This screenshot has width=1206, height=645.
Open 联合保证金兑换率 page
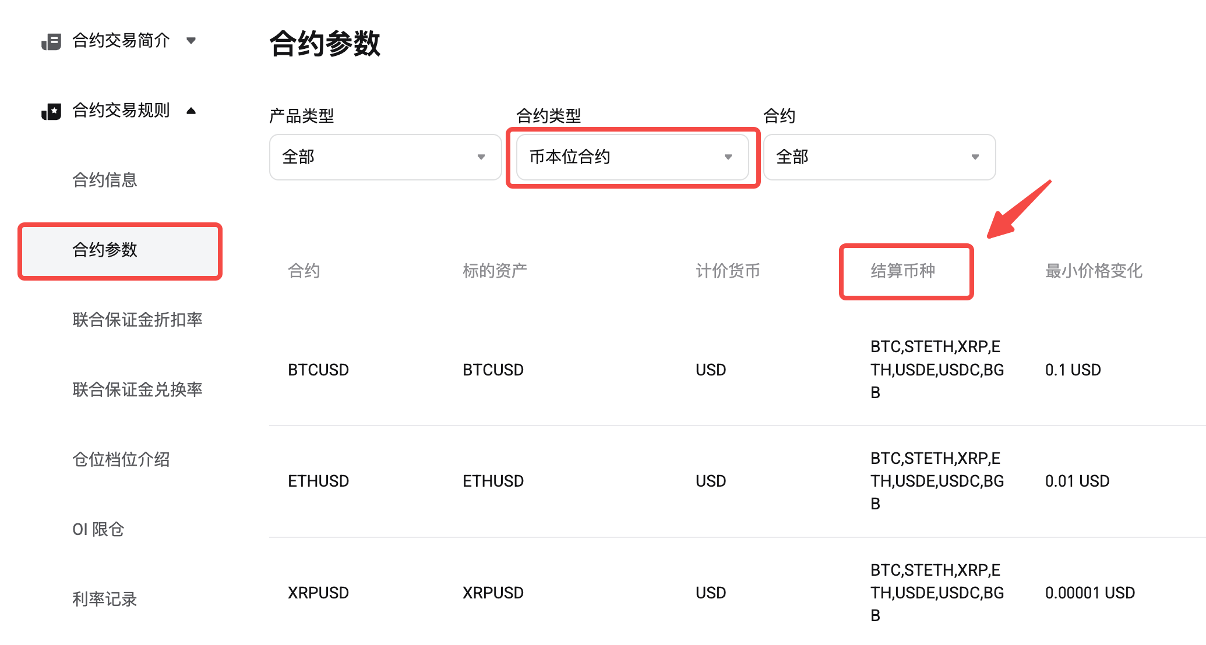pos(138,390)
